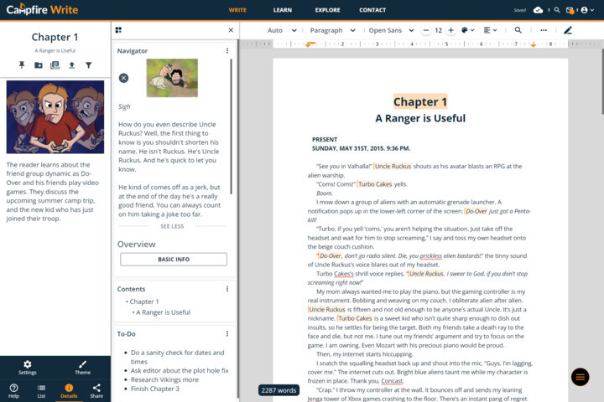604x402 pixels.
Task: Open Navigator panel options menu
Action: 227,51
